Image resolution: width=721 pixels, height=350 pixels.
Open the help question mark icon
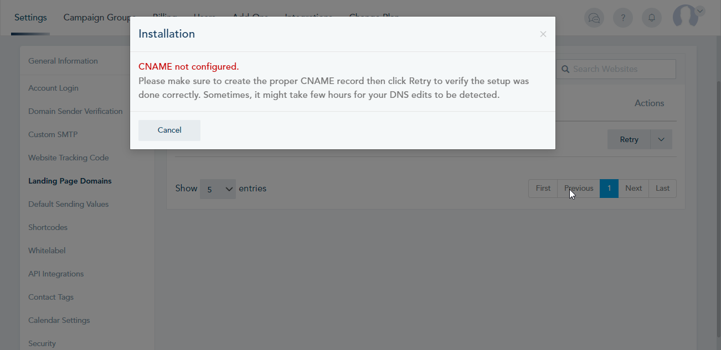(x=623, y=18)
